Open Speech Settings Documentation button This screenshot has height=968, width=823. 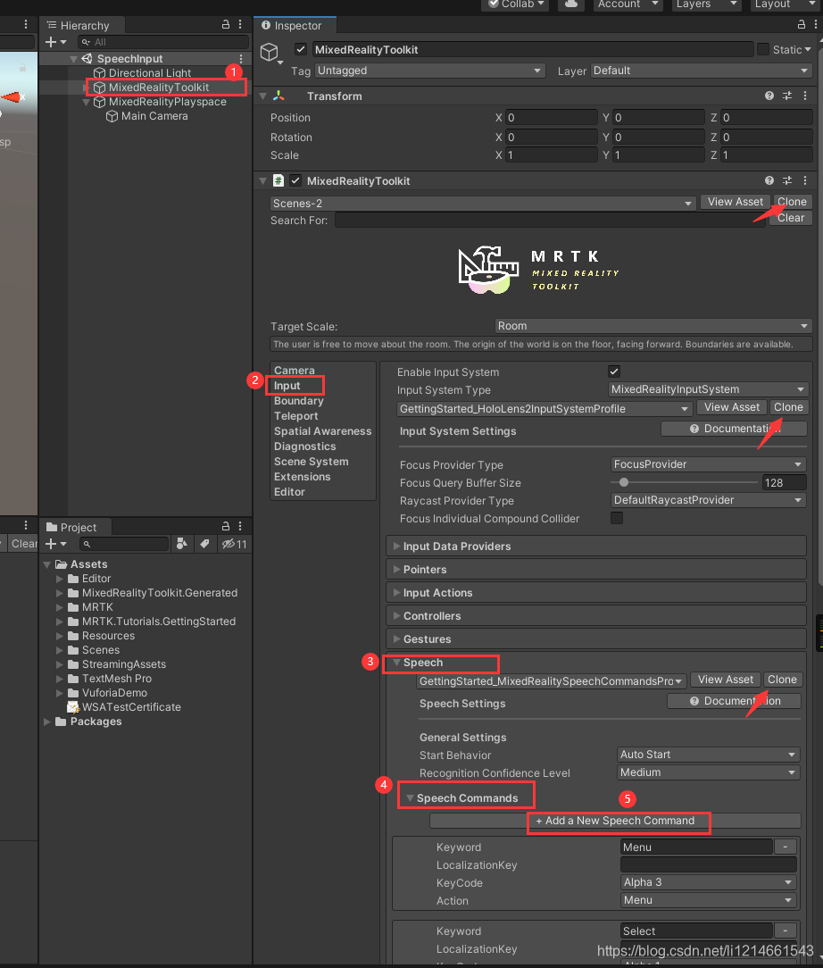point(734,701)
